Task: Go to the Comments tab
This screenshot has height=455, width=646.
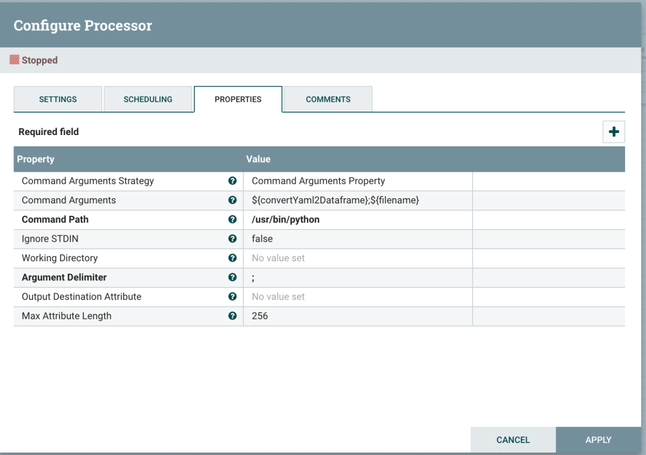Action: 328,100
